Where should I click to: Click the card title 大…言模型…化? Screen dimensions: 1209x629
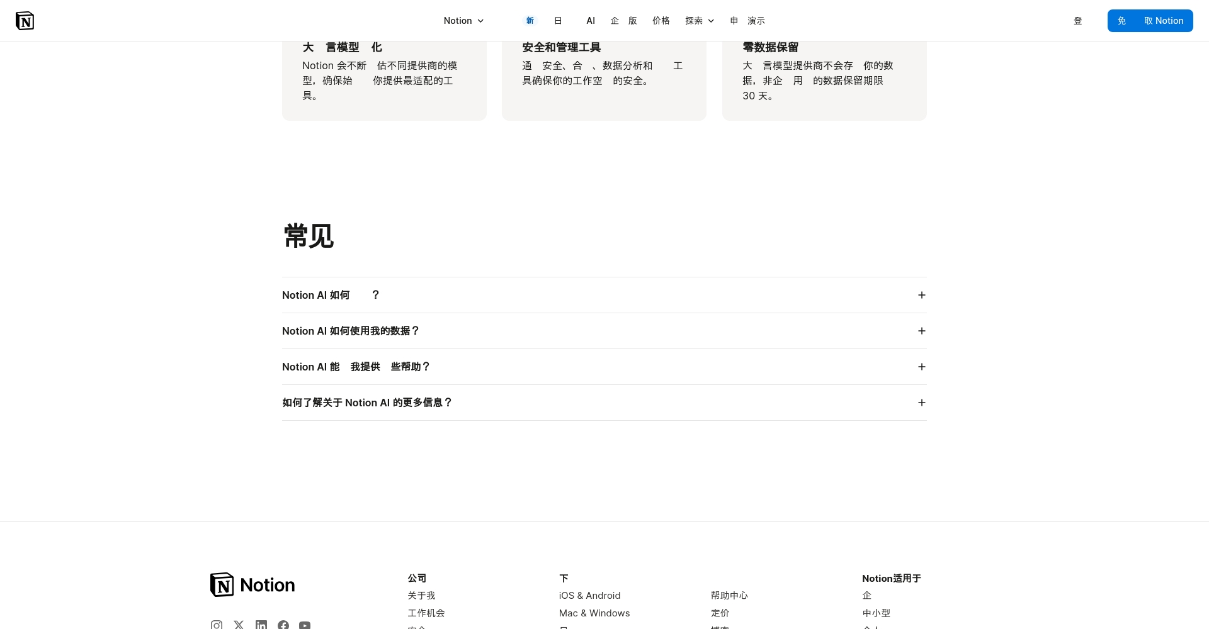click(342, 47)
